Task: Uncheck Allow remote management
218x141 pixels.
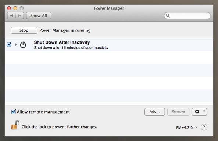Action: pyautogui.click(x=14, y=111)
